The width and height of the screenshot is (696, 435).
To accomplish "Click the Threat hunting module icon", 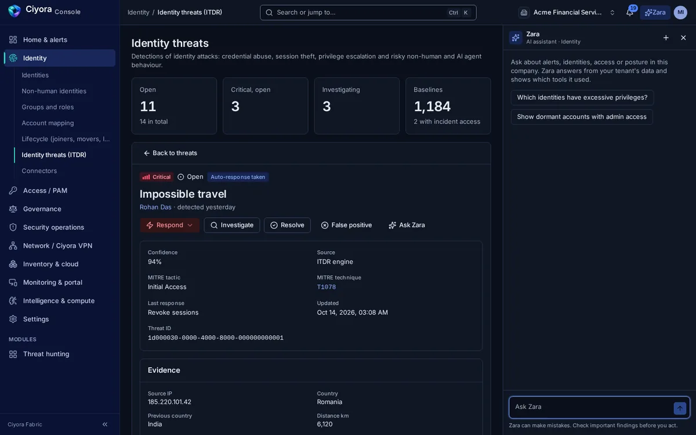I will 13,354.
